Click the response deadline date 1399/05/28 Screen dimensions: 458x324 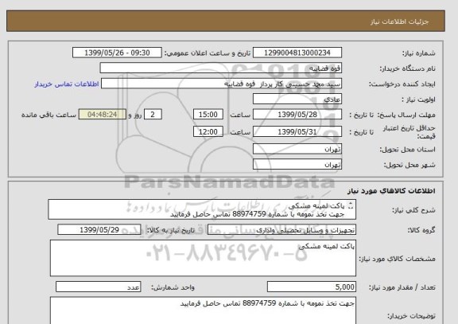(x=297, y=115)
